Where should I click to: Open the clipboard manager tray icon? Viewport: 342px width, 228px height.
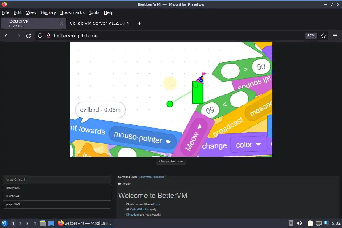(x=310, y=223)
